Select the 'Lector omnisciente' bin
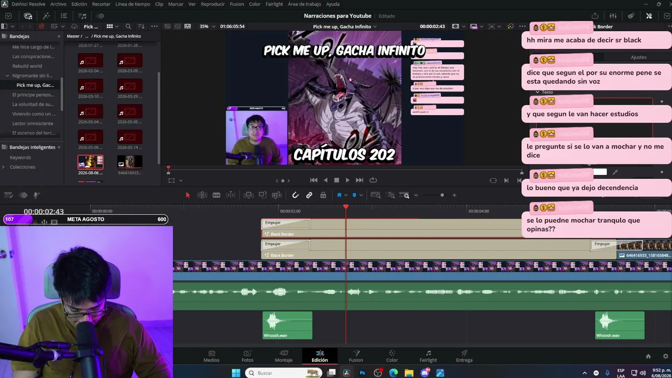Image resolution: width=672 pixels, height=378 pixels. click(x=32, y=123)
